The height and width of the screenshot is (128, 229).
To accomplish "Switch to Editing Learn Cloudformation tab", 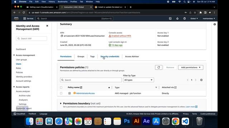I will [42, 7].
